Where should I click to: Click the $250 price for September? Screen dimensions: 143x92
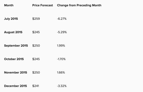pyautogui.click(x=36, y=46)
